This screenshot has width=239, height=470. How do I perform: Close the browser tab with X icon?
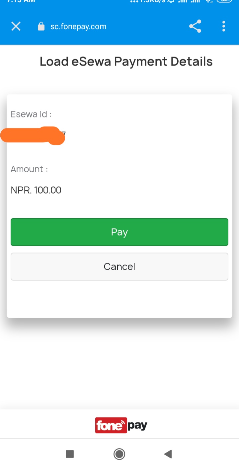[16, 26]
